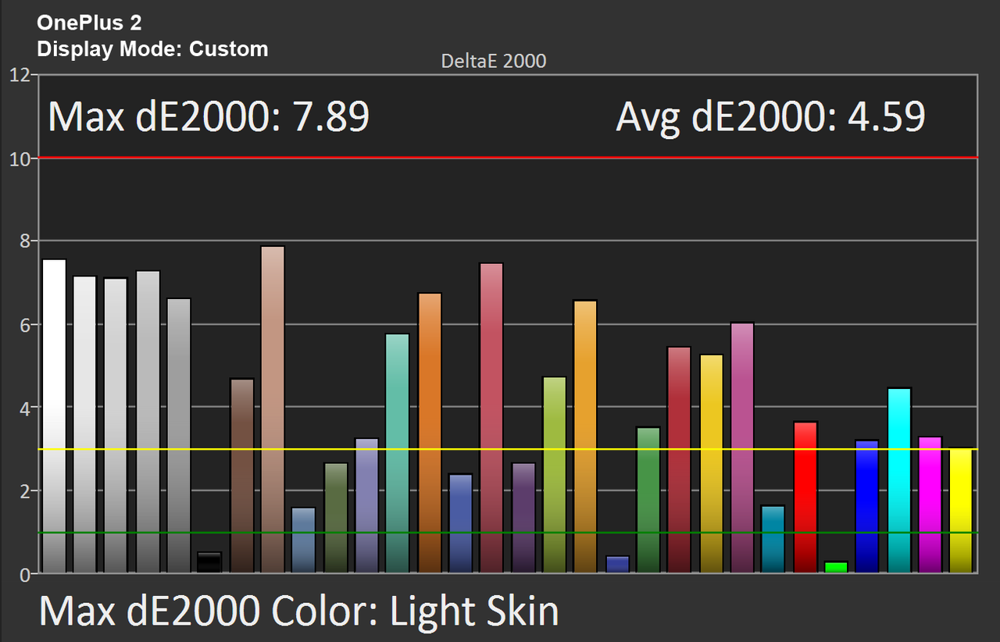Select the very short navy blue bar
The width and height of the screenshot is (1000, 642).
[618, 565]
